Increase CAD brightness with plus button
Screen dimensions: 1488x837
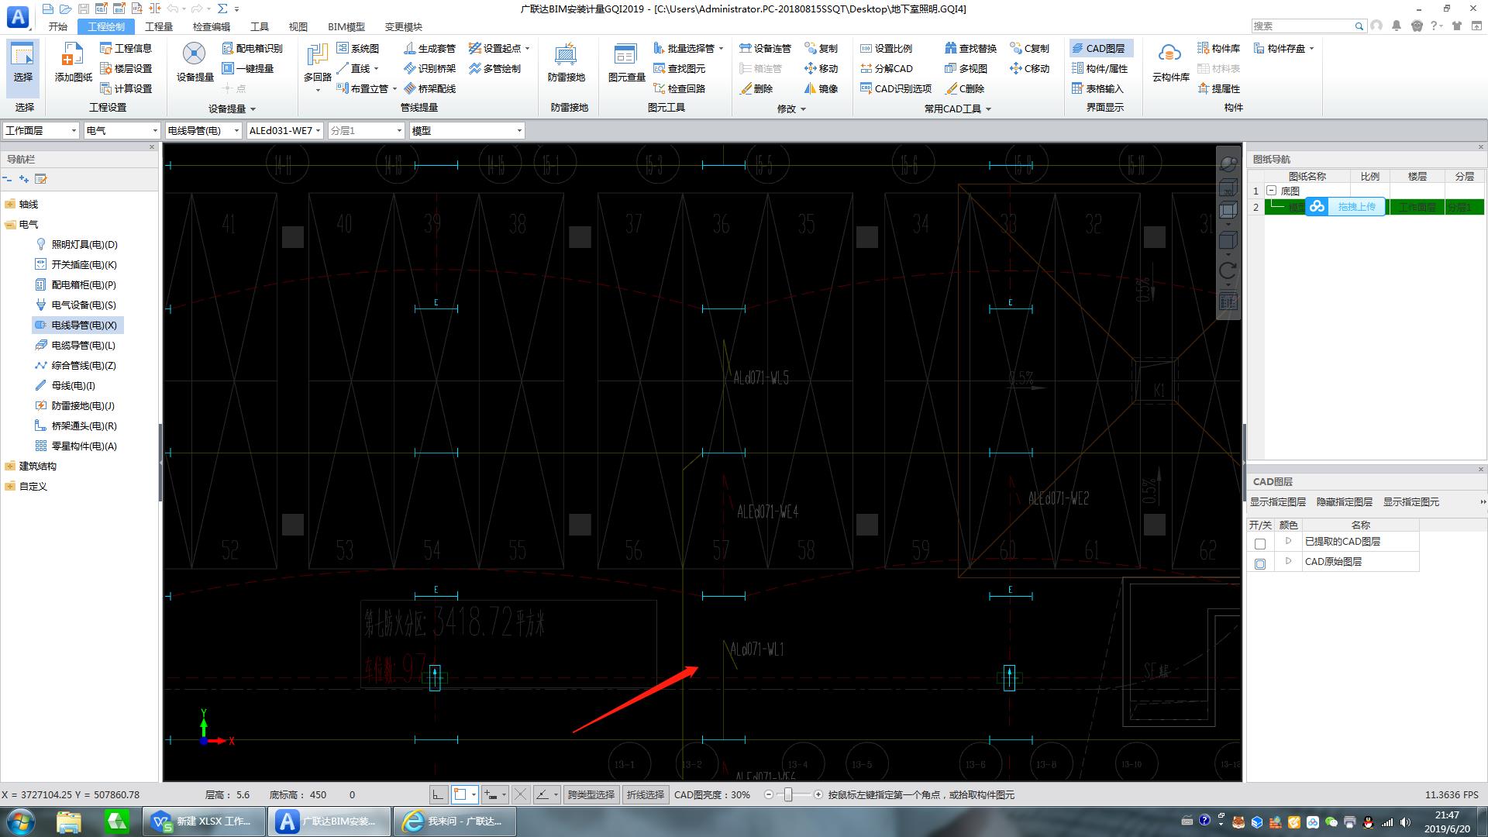click(818, 794)
